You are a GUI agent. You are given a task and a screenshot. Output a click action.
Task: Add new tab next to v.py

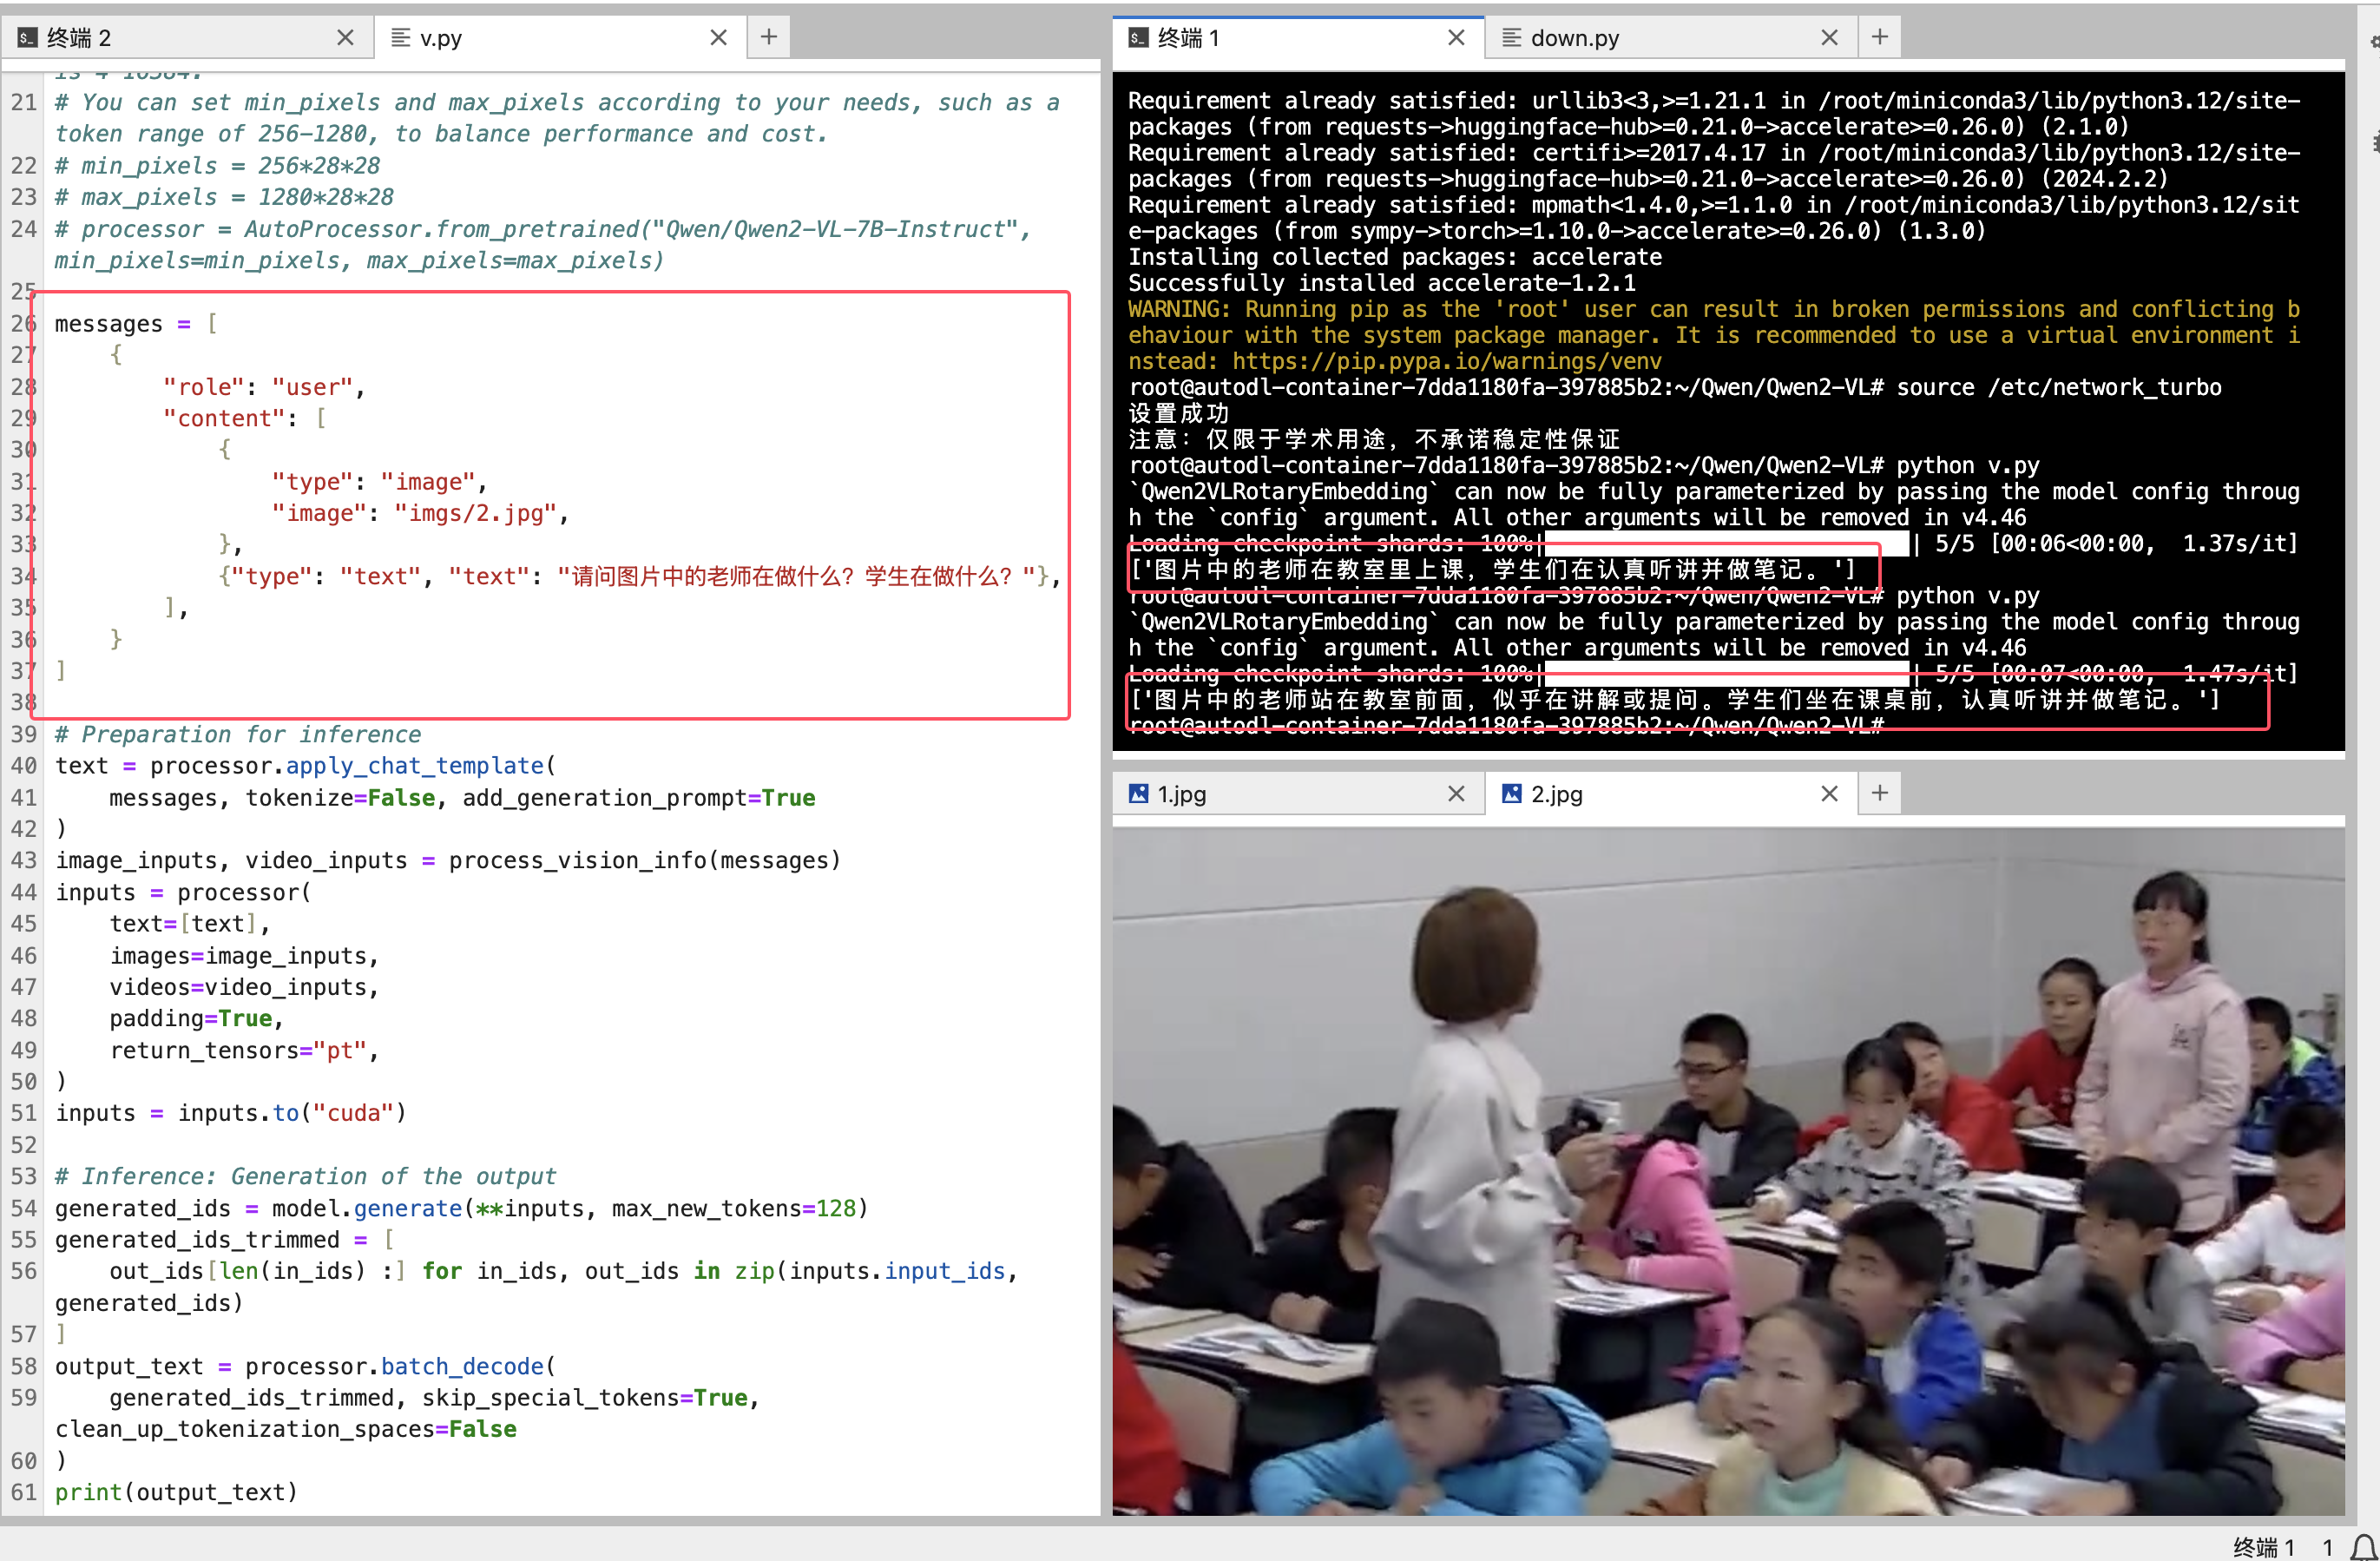coord(768,37)
